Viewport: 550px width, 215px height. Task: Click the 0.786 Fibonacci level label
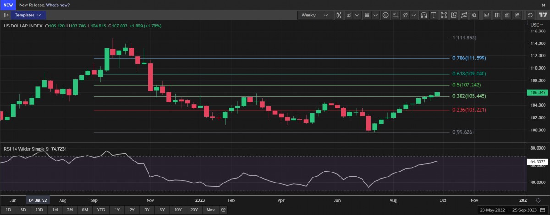point(469,58)
